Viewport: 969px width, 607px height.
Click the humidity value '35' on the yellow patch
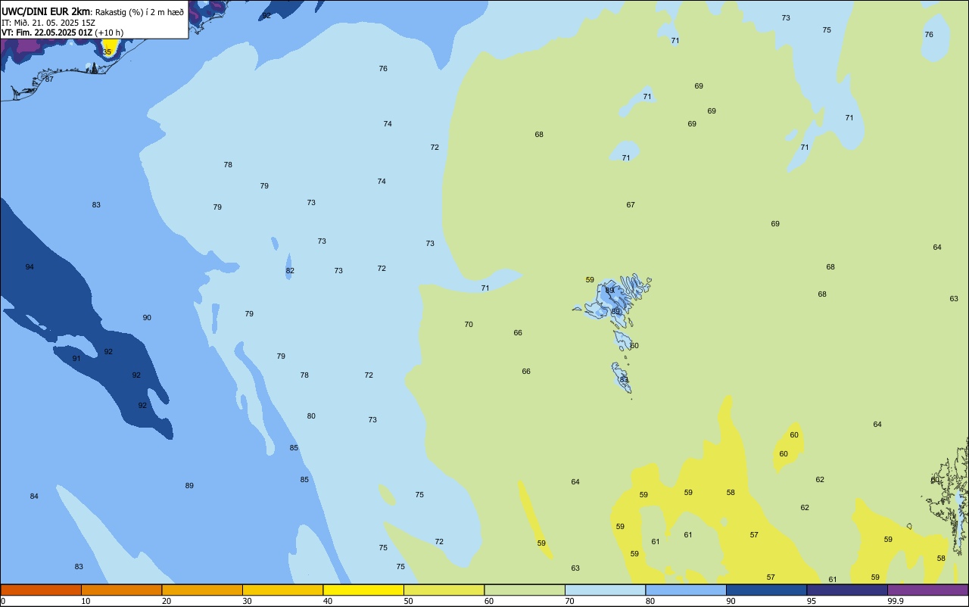(x=107, y=52)
